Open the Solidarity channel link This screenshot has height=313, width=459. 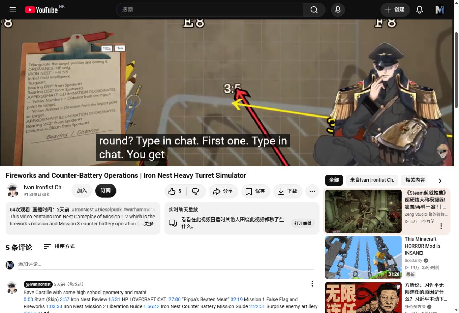point(413,261)
